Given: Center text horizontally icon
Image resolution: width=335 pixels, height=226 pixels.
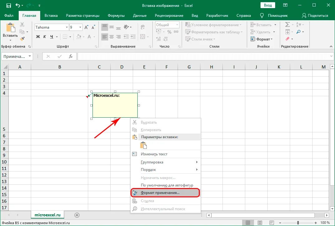Looking at the screenshot, I should click(112, 37).
